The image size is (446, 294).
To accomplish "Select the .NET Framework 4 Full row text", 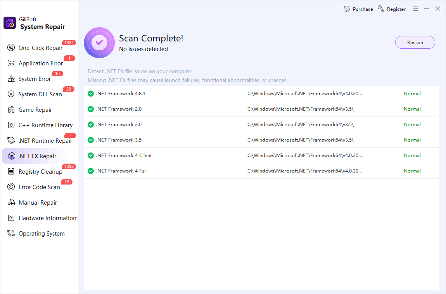I will [x=121, y=171].
